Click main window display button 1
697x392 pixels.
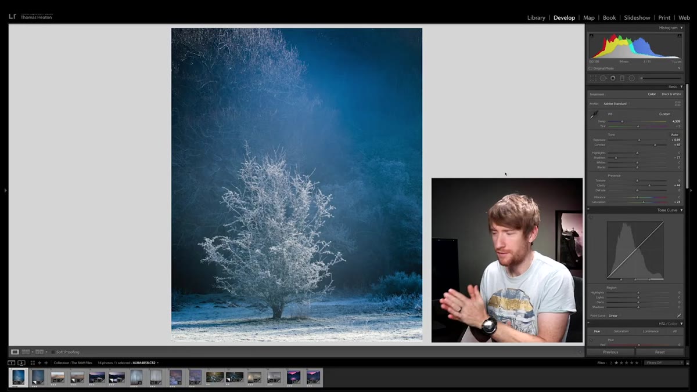point(12,363)
